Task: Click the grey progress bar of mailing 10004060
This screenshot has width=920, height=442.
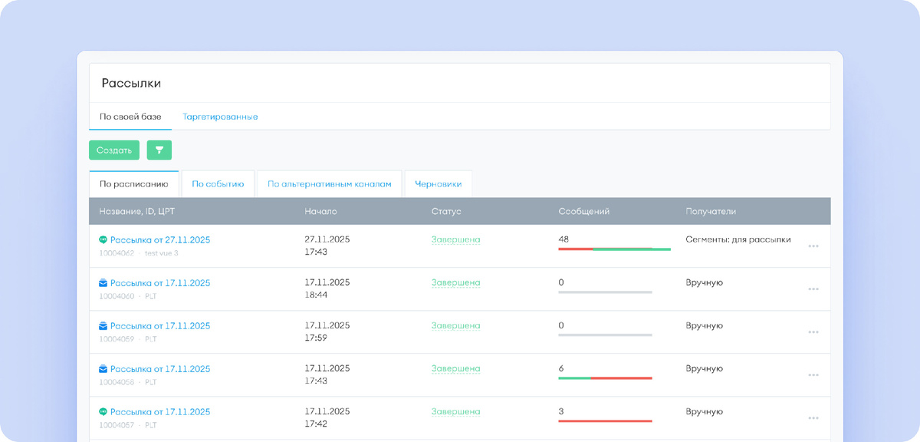Action: 605,292
